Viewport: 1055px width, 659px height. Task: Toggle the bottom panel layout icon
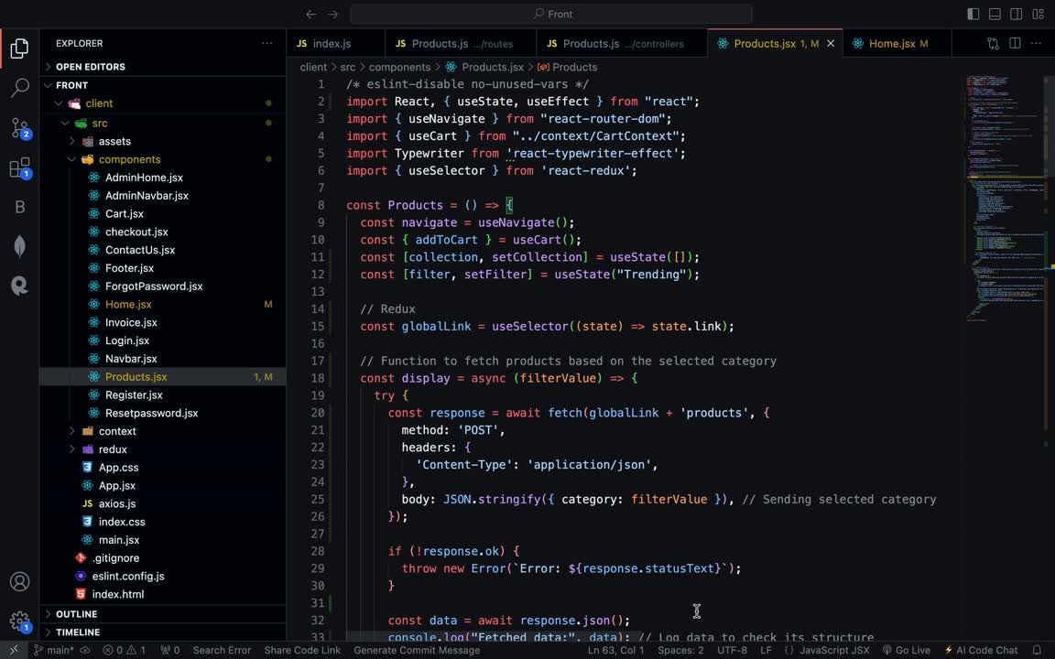[x=995, y=14]
